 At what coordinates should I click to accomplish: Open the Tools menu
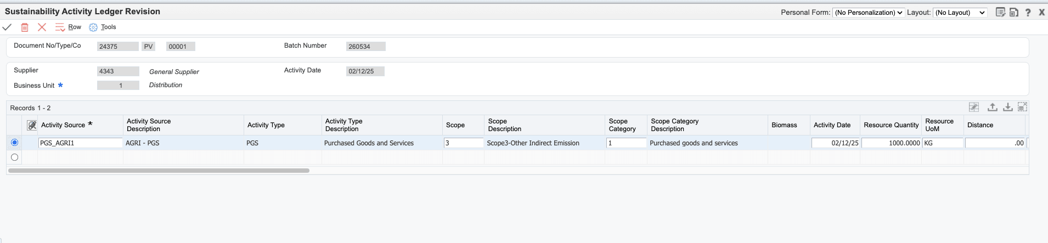pyautogui.click(x=108, y=27)
